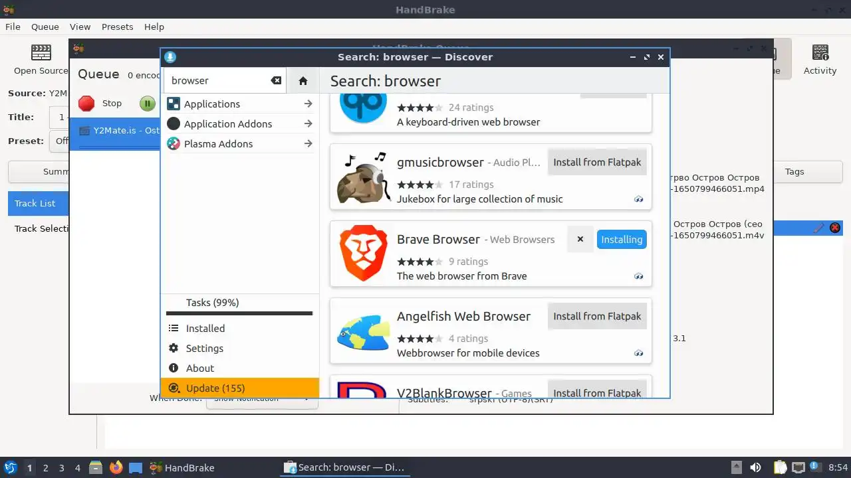Open the Installed apps list
851x478 pixels.
point(239,328)
